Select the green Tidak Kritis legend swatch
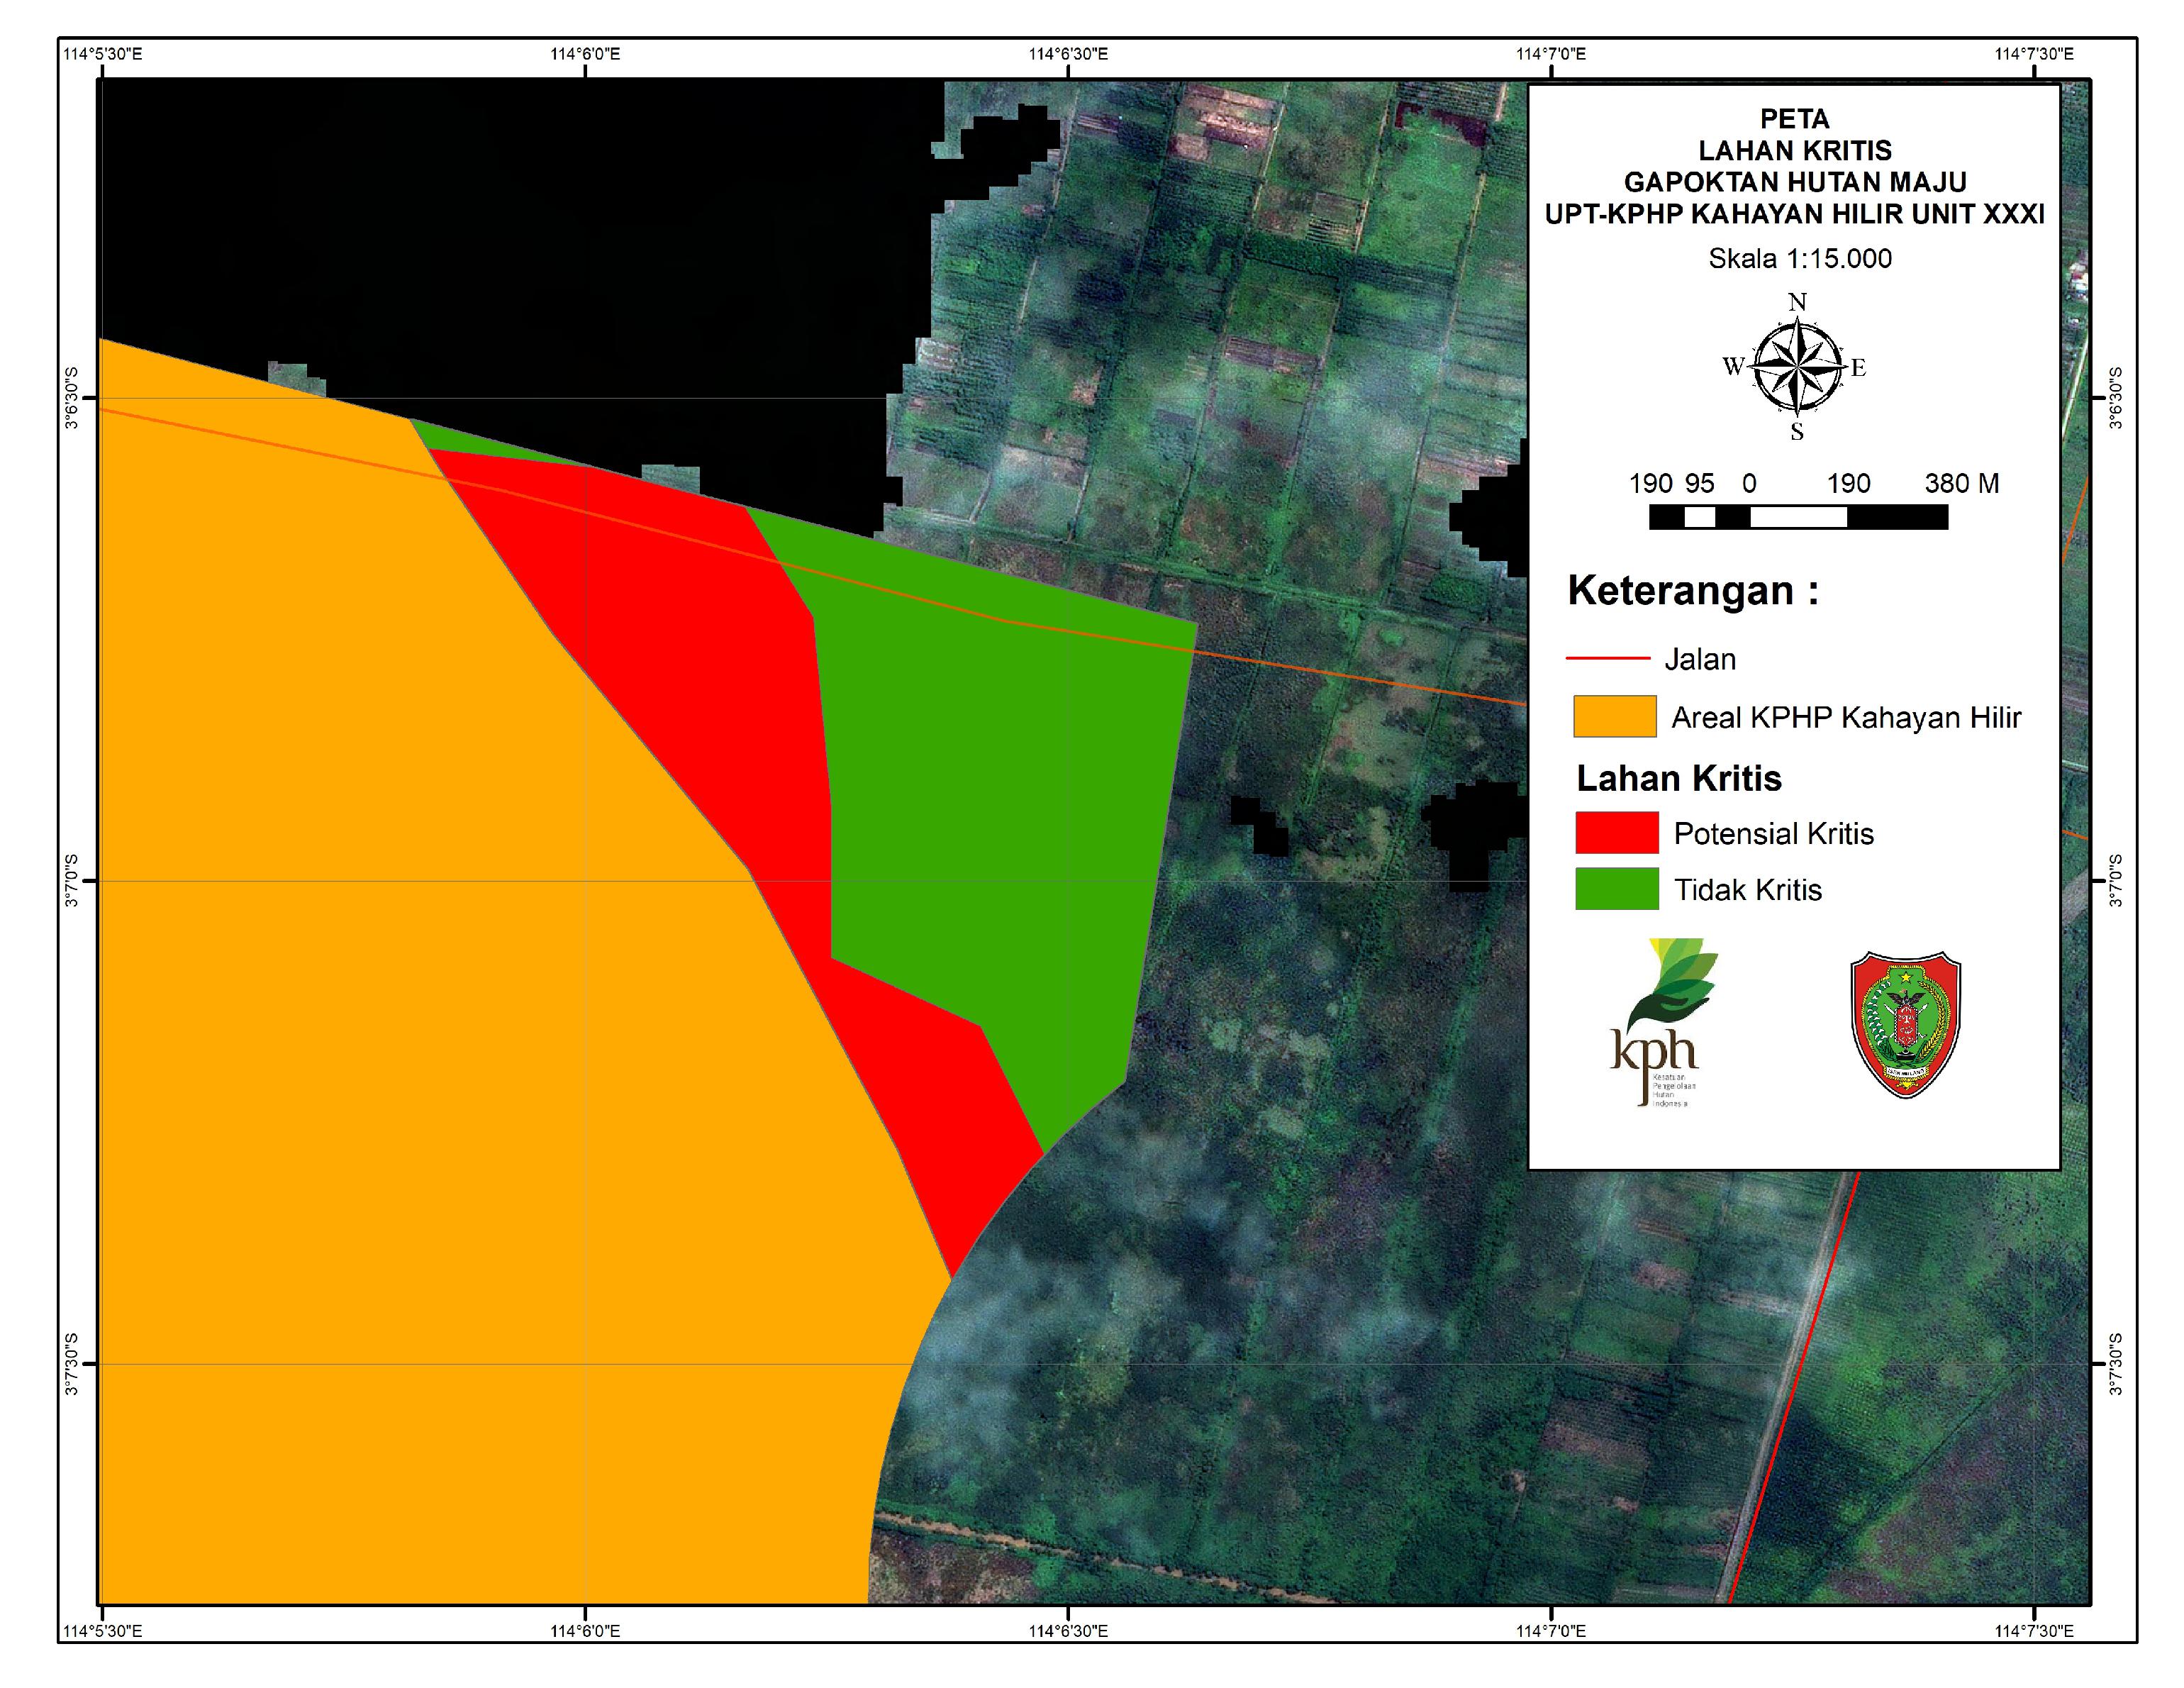Screen dimensions: 2184x1688 [x=1617, y=889]
